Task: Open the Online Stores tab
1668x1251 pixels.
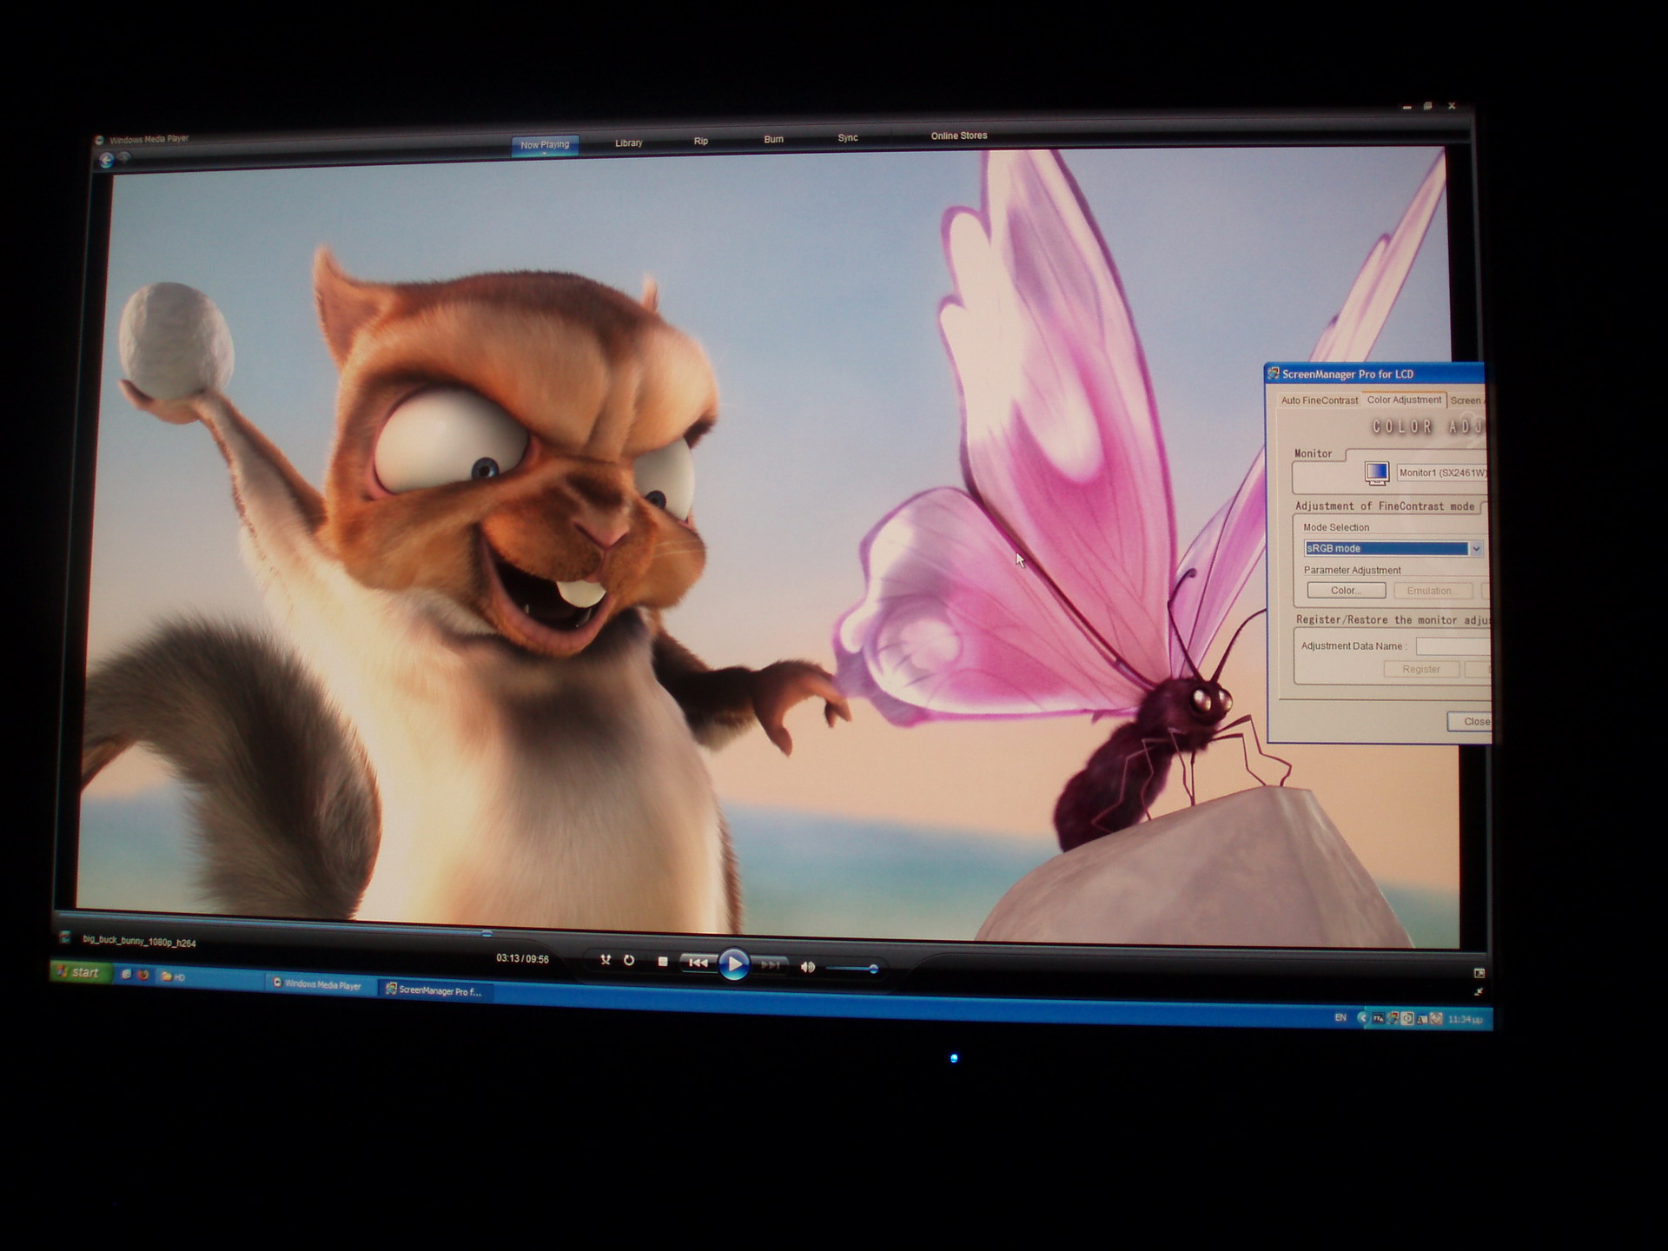Action: point(959,136)
